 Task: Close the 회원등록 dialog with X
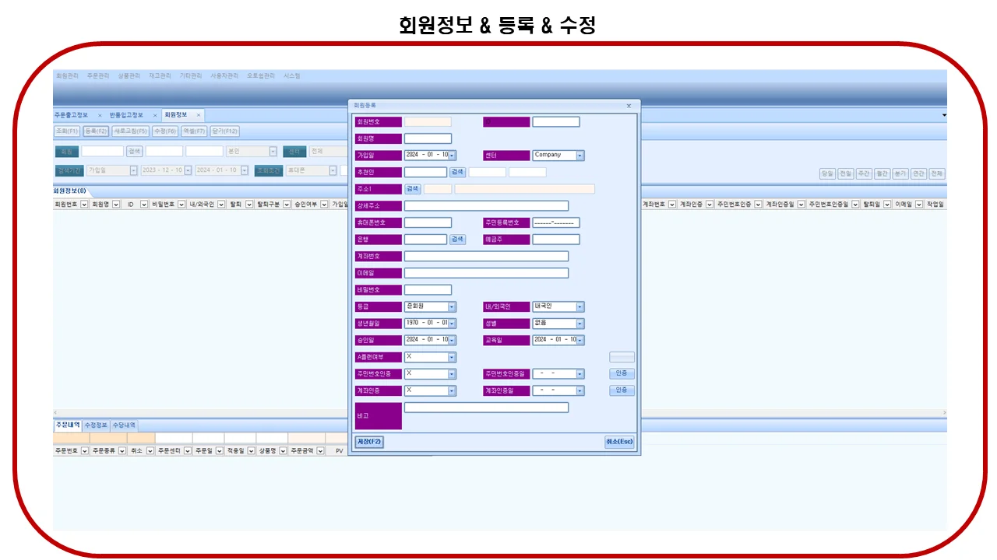point(629,105)
